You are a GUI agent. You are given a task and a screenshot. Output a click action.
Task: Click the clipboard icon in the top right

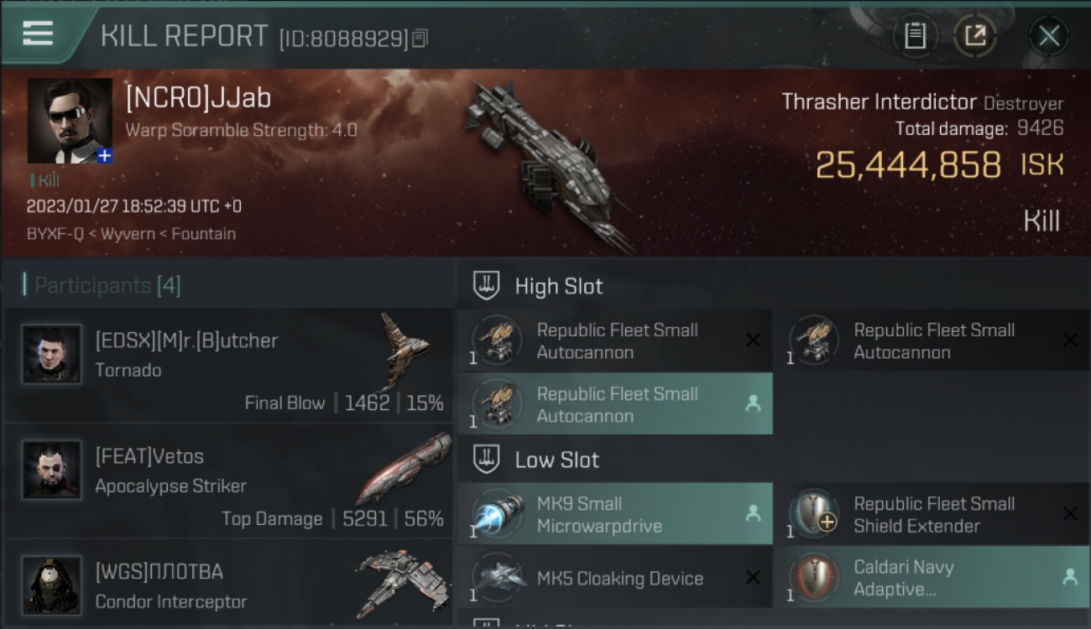tap(915, 36)
